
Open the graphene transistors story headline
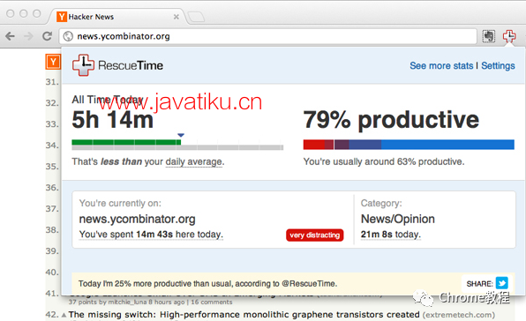[x=244, y=315]
